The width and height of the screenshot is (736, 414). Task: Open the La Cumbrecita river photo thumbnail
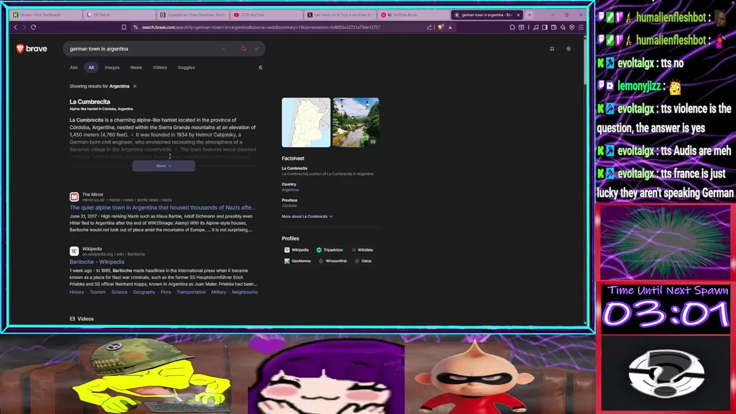356,122
